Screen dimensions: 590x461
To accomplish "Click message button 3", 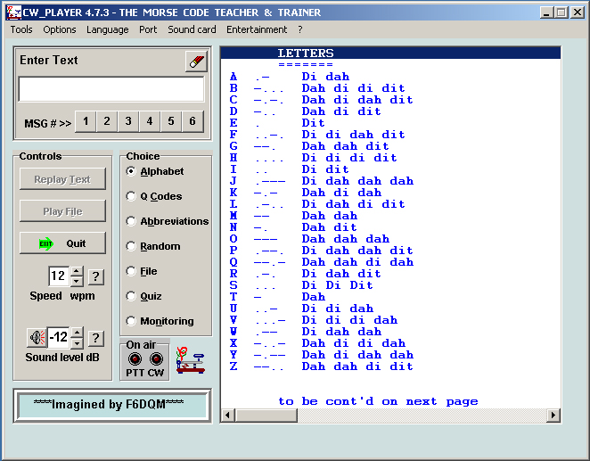I will point(128,121).
